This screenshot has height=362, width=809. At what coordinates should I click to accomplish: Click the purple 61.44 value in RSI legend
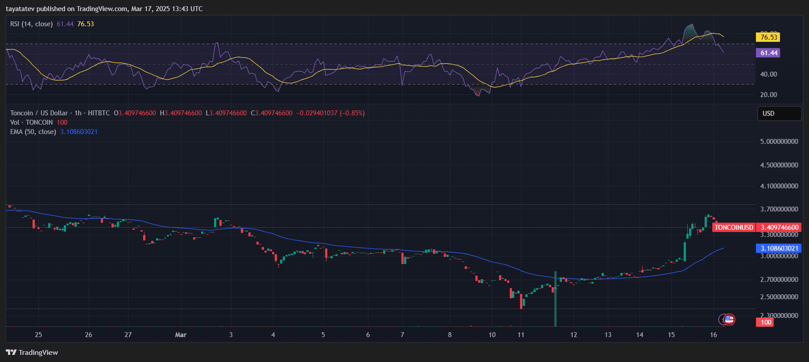[65, 24]
